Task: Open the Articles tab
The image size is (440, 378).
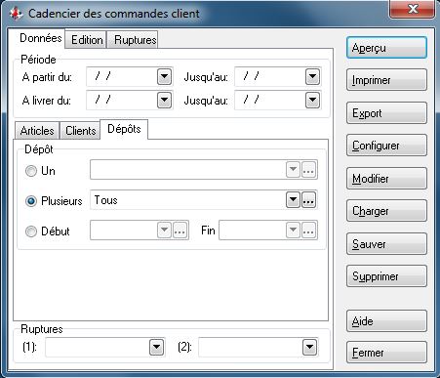Action: pos(37,131)
